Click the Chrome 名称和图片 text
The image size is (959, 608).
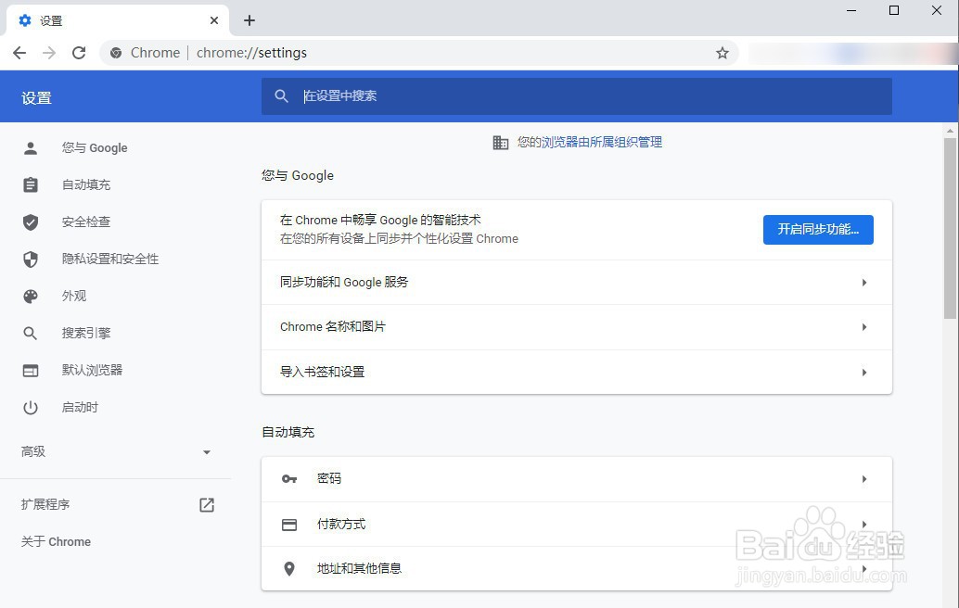(x=333, y=327)
